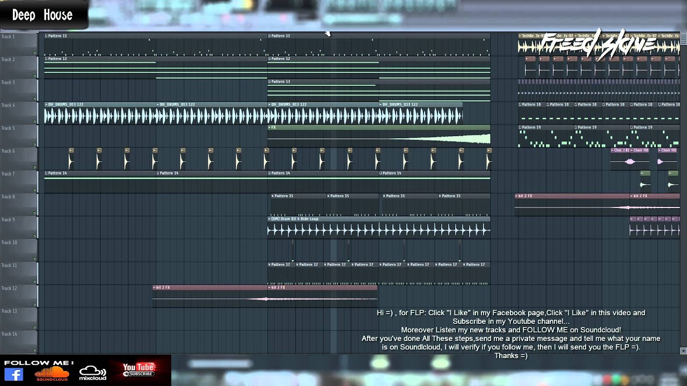Open clip menu of the first Pattern 17 clip
This screenshot has width=687, height=386.
click(x=269, y=264)
